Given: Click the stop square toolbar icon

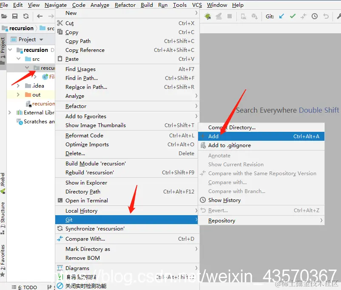Looking at the screenshot, I should pyautogui.click(x=230, y=16).
